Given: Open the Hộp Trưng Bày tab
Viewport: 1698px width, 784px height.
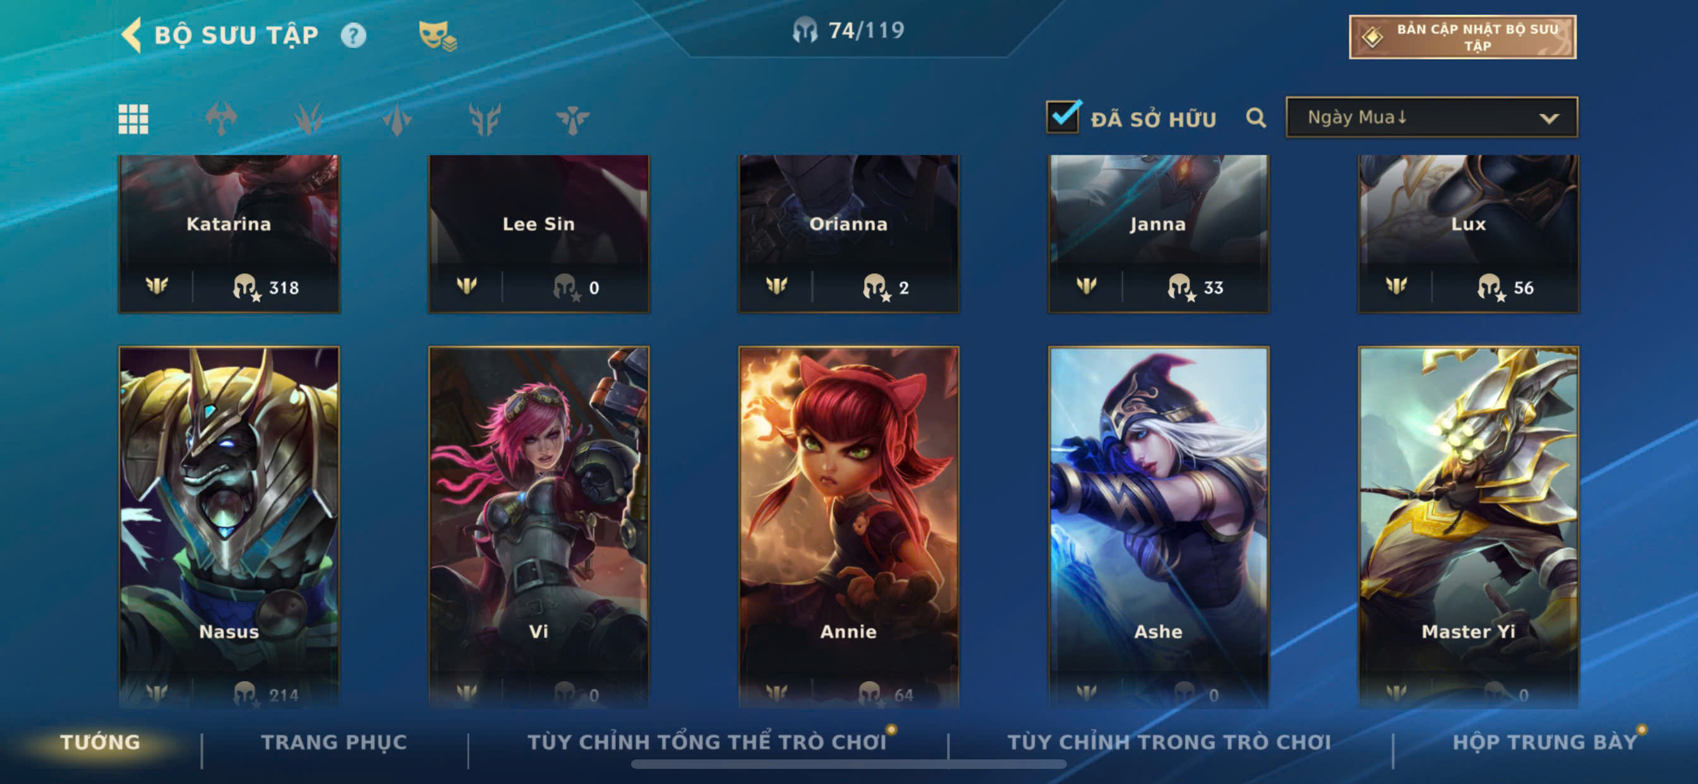Looking at the screenshot, I should 1545,742.
